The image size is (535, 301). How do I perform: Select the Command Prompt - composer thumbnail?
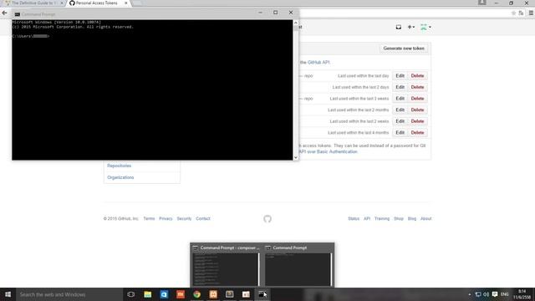click(226, 266)
